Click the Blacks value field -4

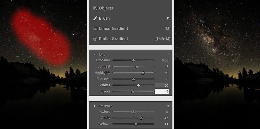tap(162, 91)
